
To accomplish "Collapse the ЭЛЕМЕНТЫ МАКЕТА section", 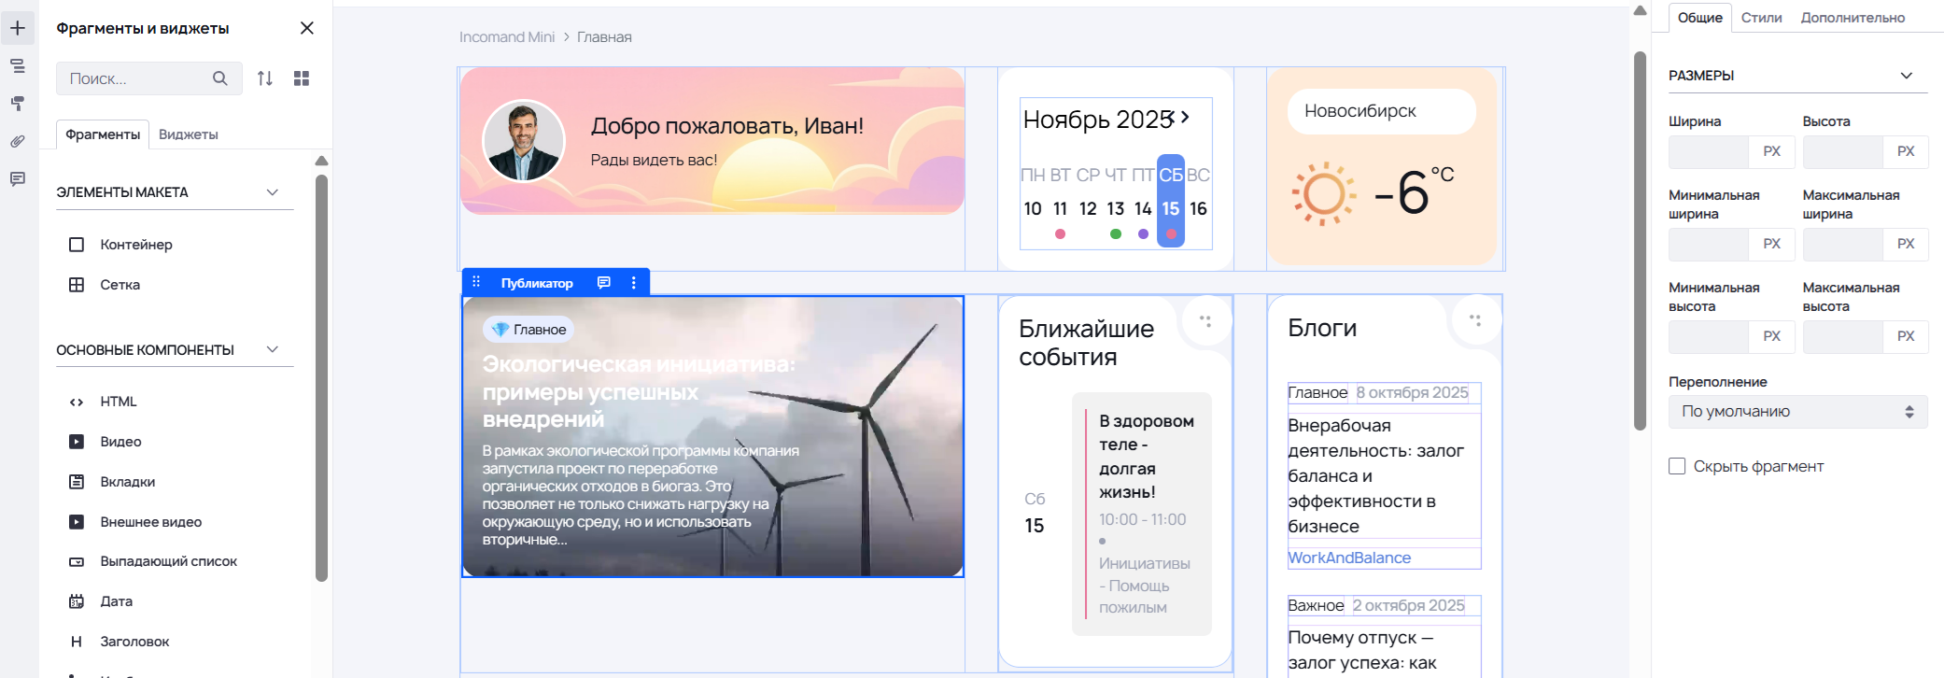I will (273, 192).
